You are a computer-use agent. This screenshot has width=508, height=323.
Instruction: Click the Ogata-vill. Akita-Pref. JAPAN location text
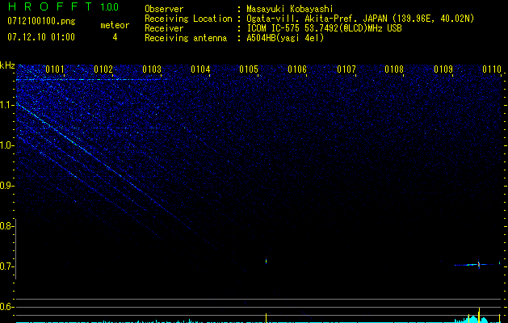[360, 19]
